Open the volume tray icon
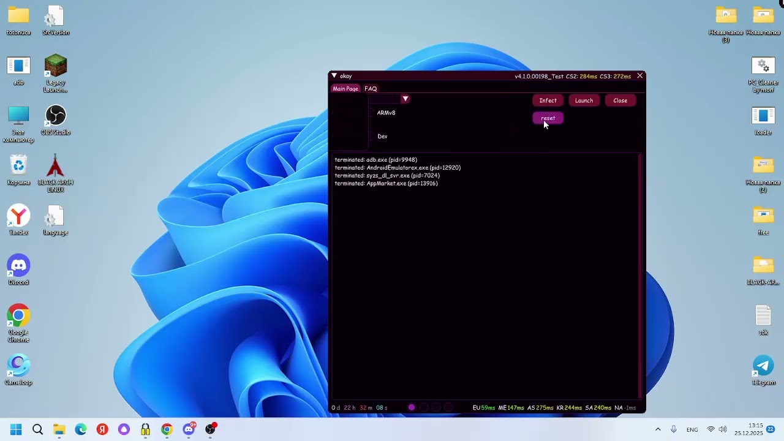The height and width of the screenshot is (441, 784). click(723, 429)
